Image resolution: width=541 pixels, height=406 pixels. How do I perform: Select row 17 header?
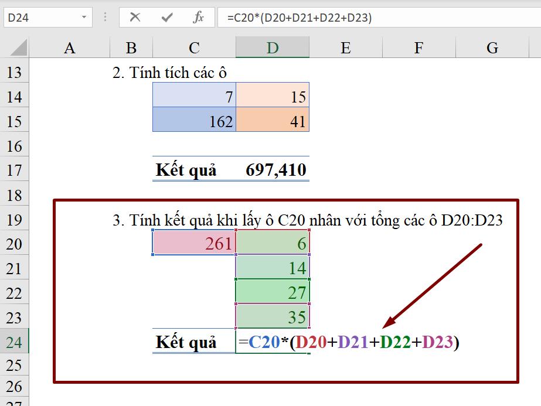tap(13, 170)
